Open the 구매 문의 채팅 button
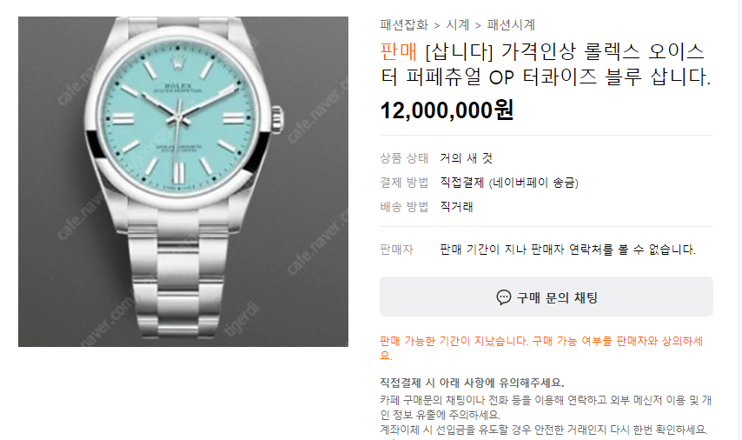The height and width of the screenshot is (440, 742). [x=547, y=297]
